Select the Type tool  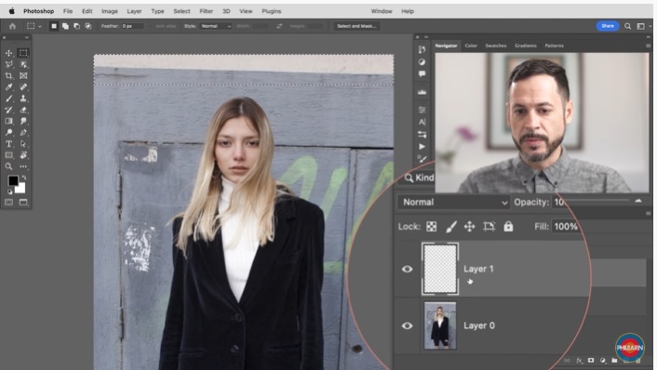pyautogui.click(x=8, y=143)
